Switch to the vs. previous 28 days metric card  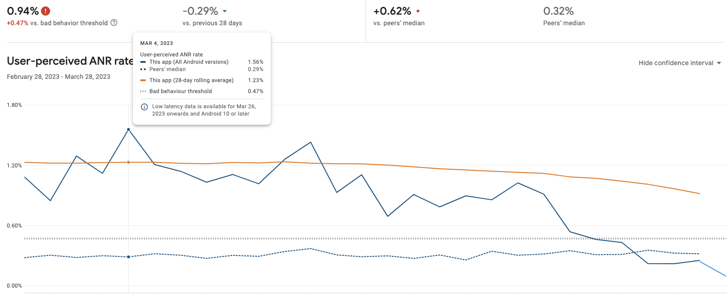[212, 16]
